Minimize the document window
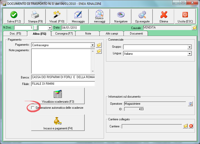The width and height of the screenshot is (200, 144). 176,3
